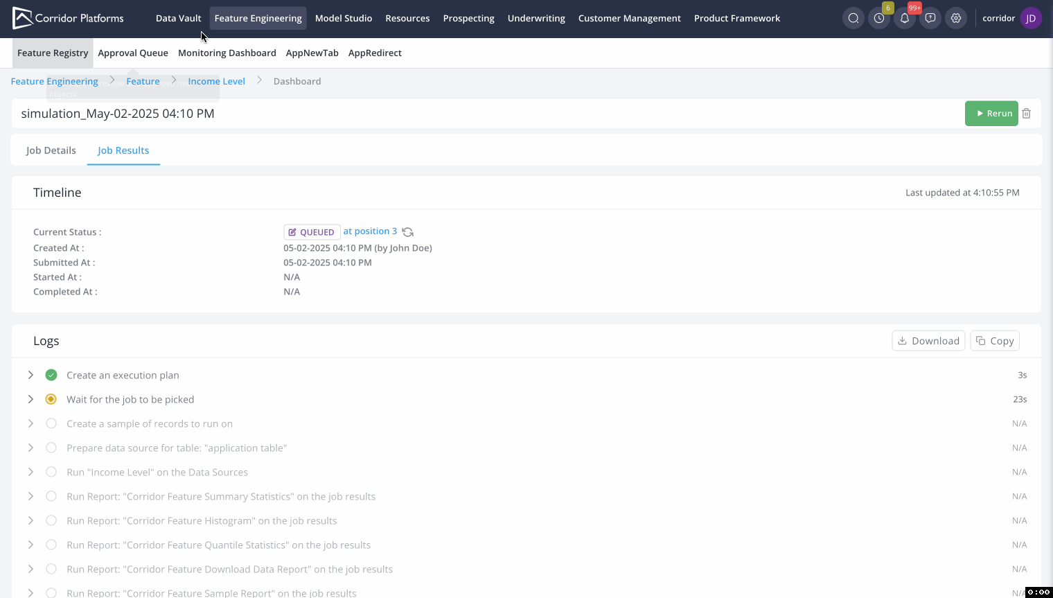Viewport: 1053px width, 598px height.
Task: Open recent activity clock icon
Action: pyautogui.click(x=879, y=19)
